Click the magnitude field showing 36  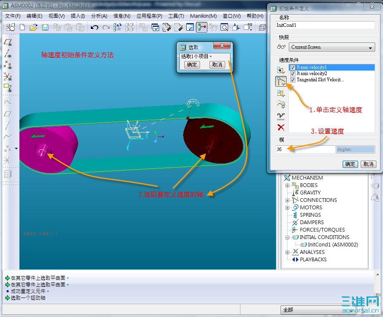coord(305,149)
